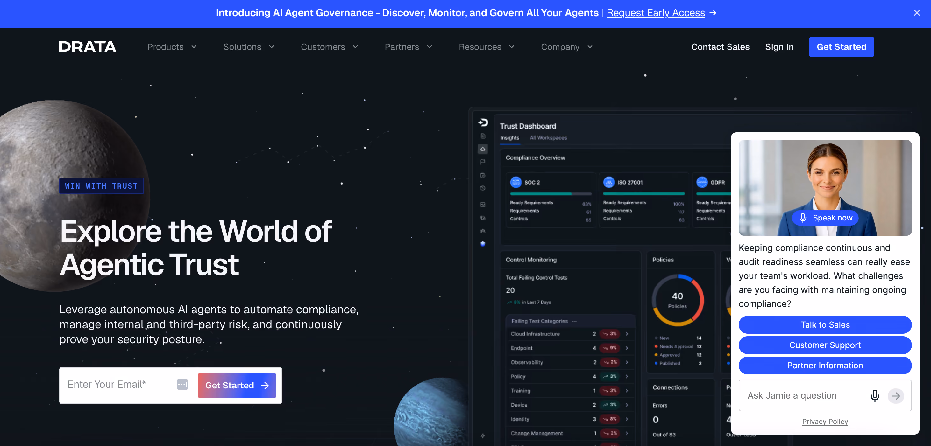Image resolution: width=931 pixels, height=446 pixels.
Task: Open the Solutions dropdown menu
Action: tap(249, 47)
